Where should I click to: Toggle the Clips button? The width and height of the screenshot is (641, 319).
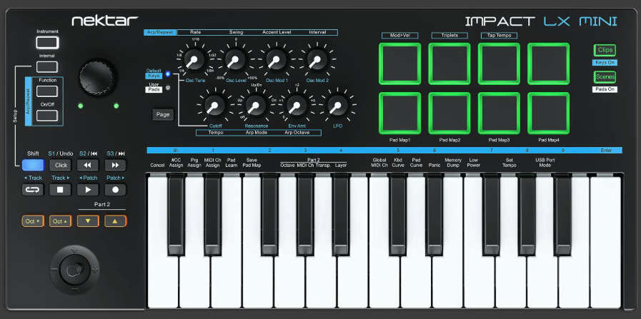coord(605,50)
